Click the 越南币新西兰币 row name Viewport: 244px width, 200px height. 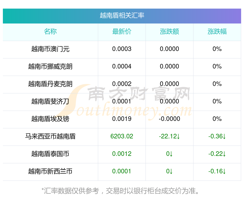(x=50, y=171)
